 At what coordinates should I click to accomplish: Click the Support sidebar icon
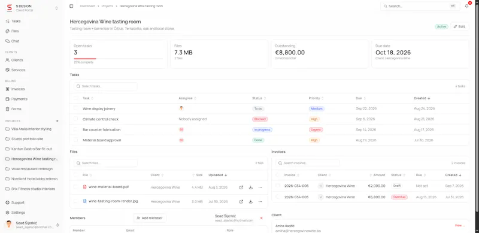7,202
